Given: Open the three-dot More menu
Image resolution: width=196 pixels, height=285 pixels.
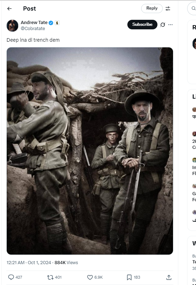Looking at the screenshot, I should coord(171,24).
